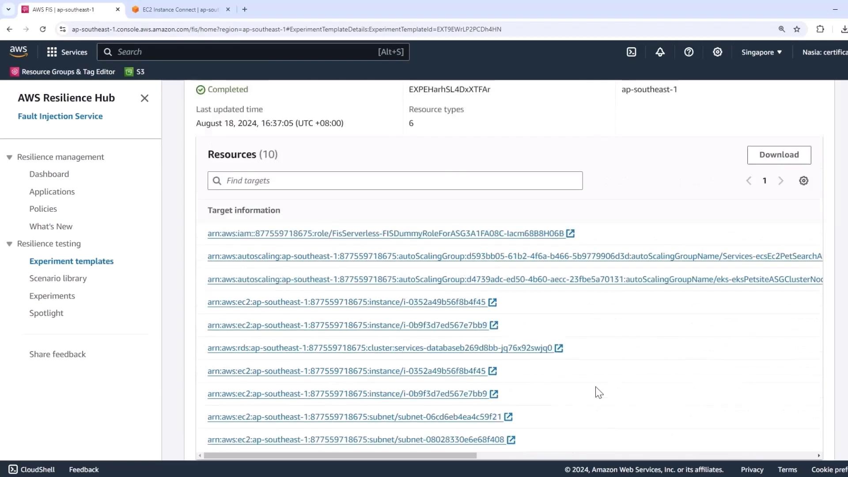The image size is (848, 477).
Task: Open the tab search dropdown arrow
Action: (8, 9)
